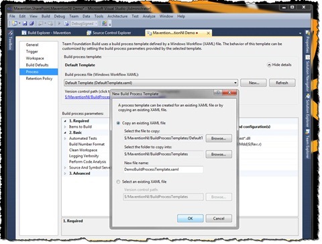Open the Data menu
322x244 pixels.
86,16
